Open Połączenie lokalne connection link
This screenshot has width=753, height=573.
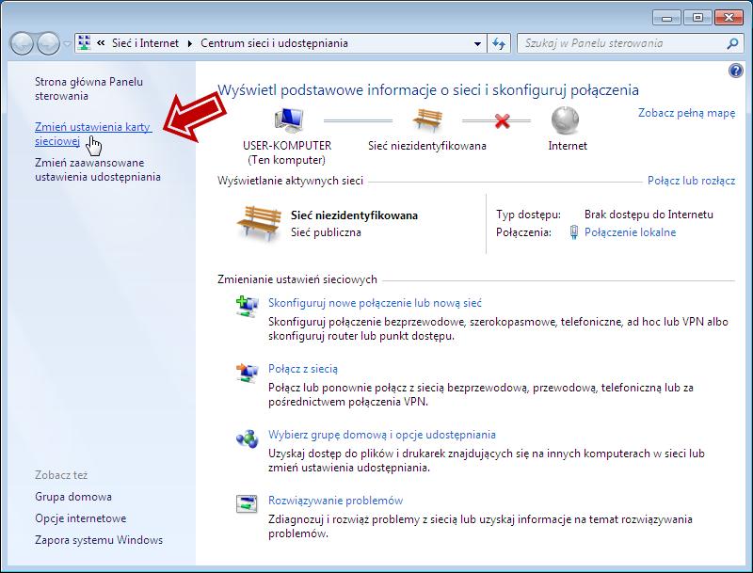630,232
